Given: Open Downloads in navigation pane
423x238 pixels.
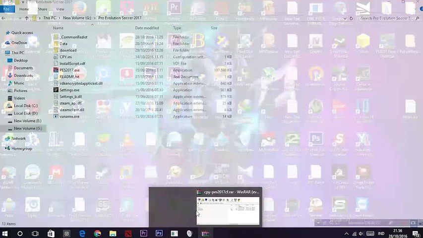Looking at the screenshot, I should click(23, 75).
